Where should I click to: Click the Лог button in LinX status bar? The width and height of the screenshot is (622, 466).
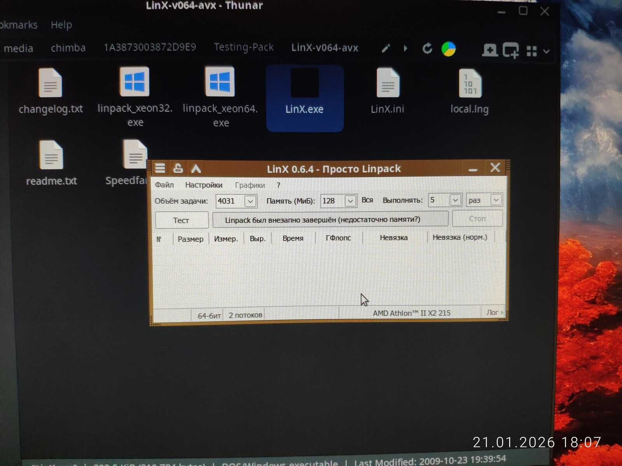pos(494,312)
